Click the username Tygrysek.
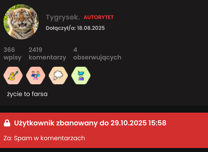This screenshot has width=208, height=152. coord(63,17)
